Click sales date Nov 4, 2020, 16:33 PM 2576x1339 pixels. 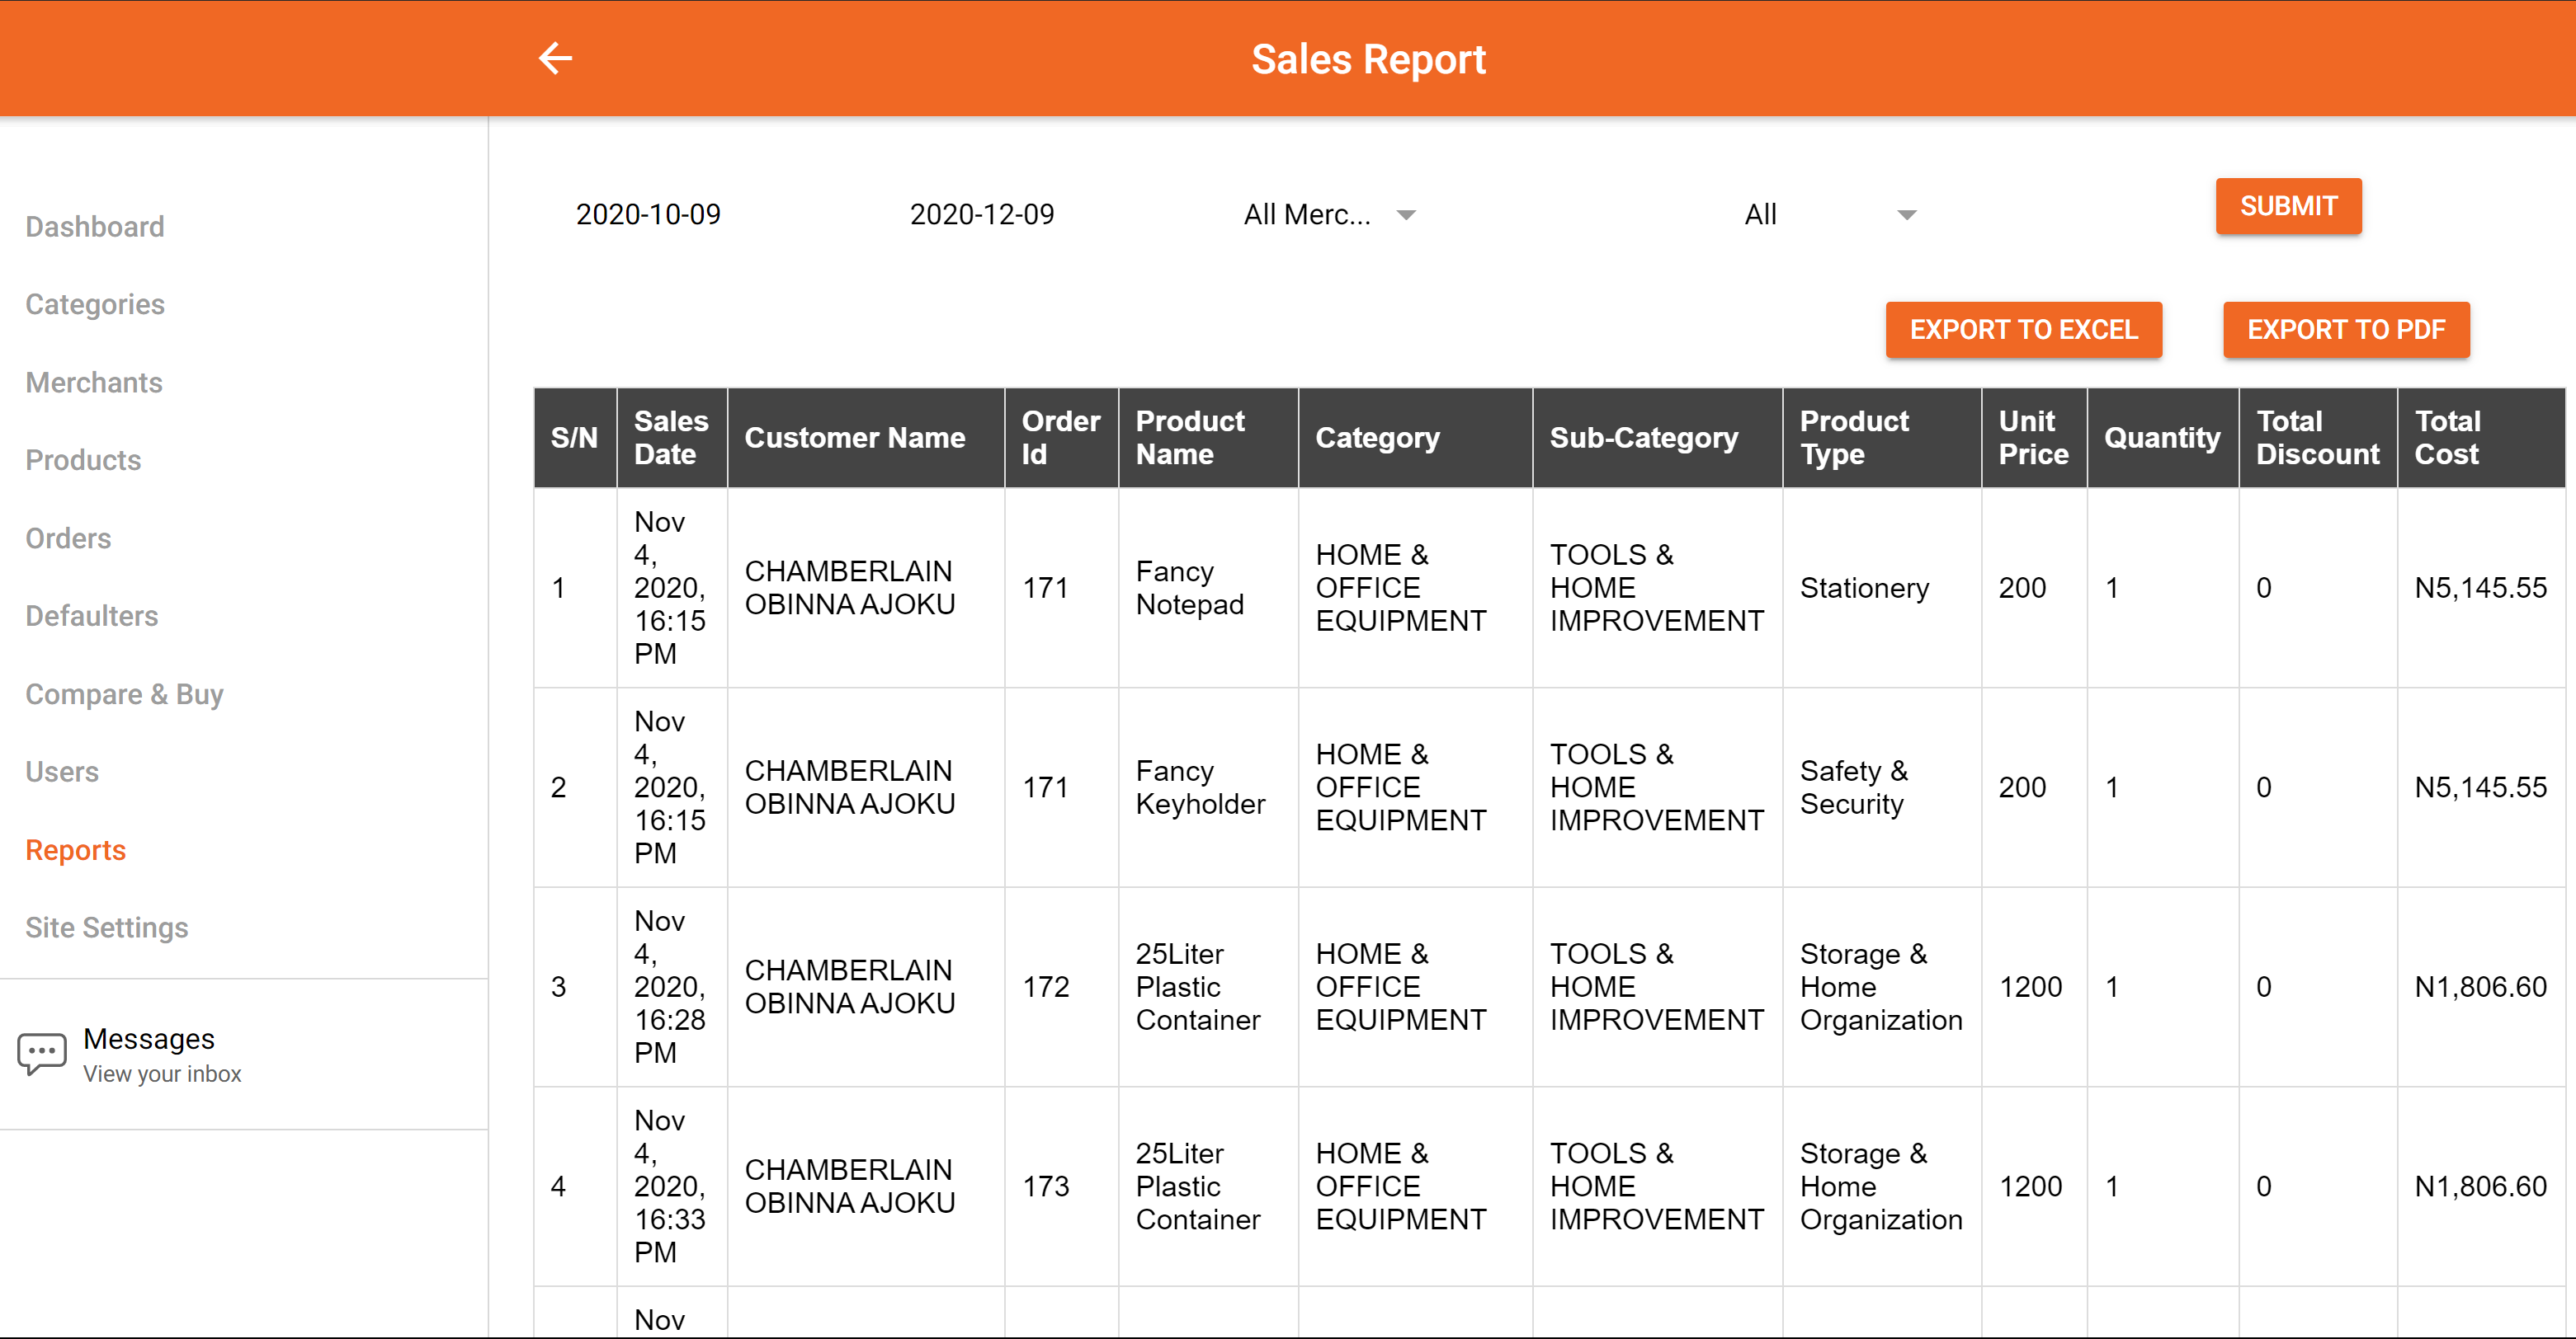(671, 1186)
